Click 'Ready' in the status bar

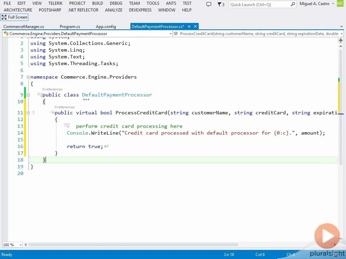point(7,255)
